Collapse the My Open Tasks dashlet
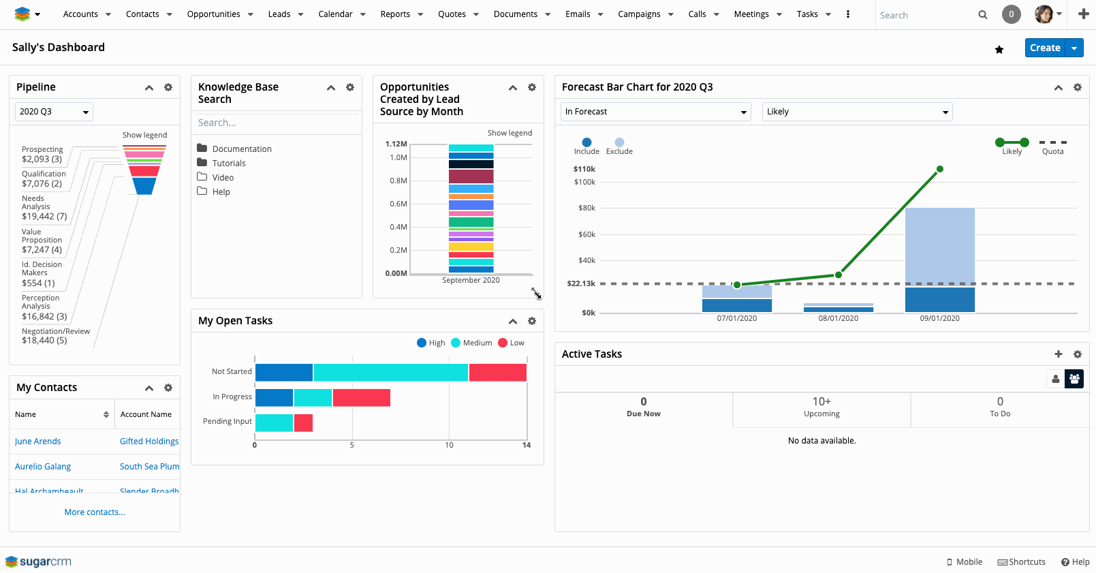The height and width of the screenshot is (573, 1096). coord(512,321)
